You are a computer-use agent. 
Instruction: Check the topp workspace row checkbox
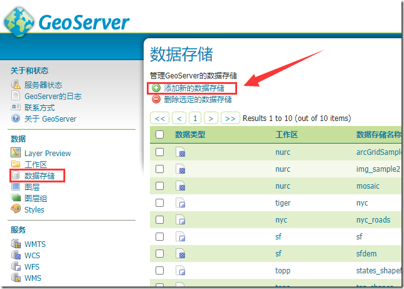point(159,270)
